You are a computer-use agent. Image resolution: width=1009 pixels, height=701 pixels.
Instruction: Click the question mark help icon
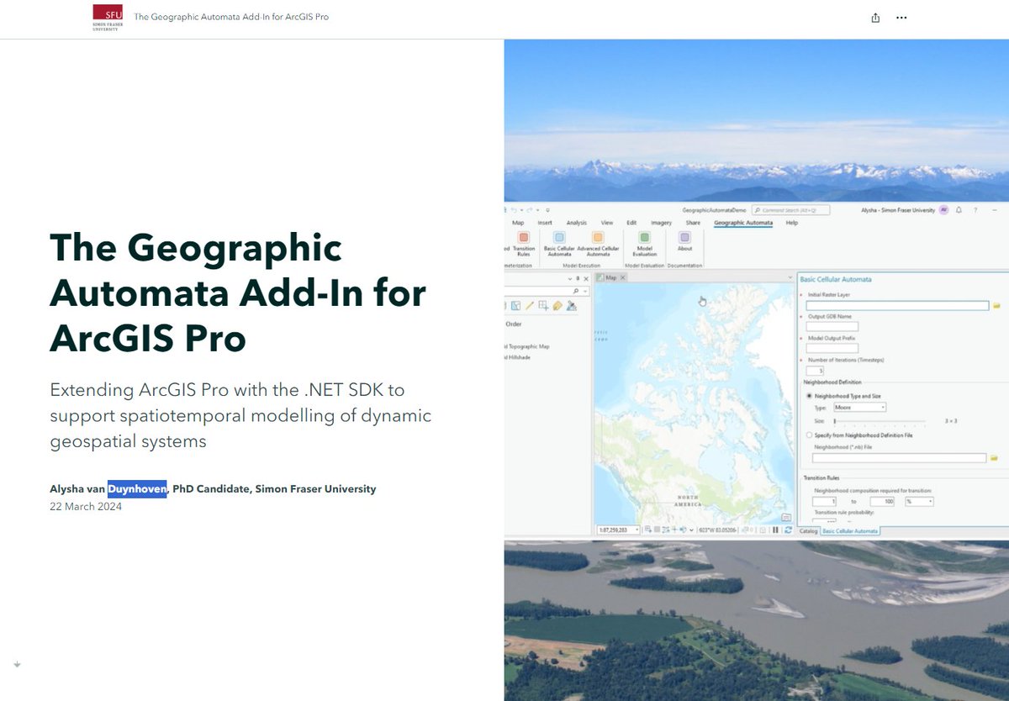coord(975,210)
